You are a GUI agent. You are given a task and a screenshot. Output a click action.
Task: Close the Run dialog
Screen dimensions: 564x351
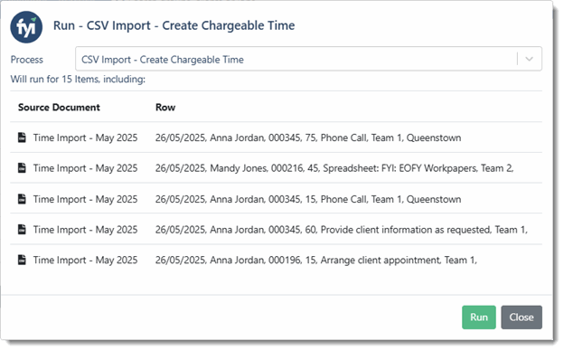click(x=522, y=318)
